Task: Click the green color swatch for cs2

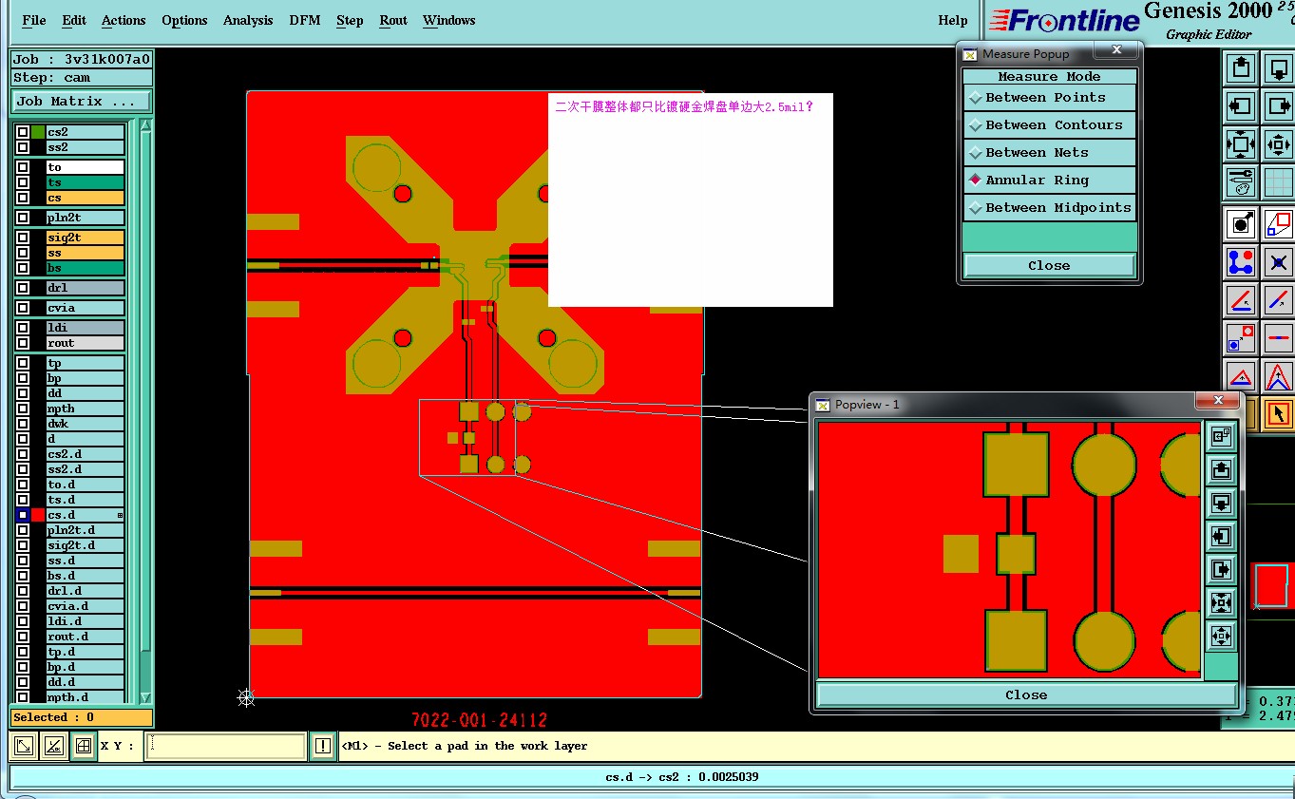Action: coord(38,132)
